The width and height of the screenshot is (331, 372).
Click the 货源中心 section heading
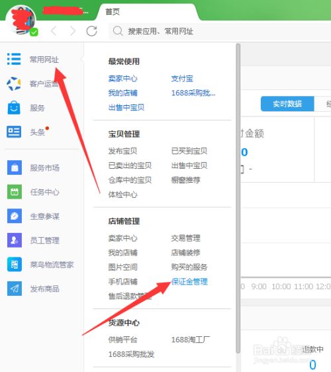point(124,322)
